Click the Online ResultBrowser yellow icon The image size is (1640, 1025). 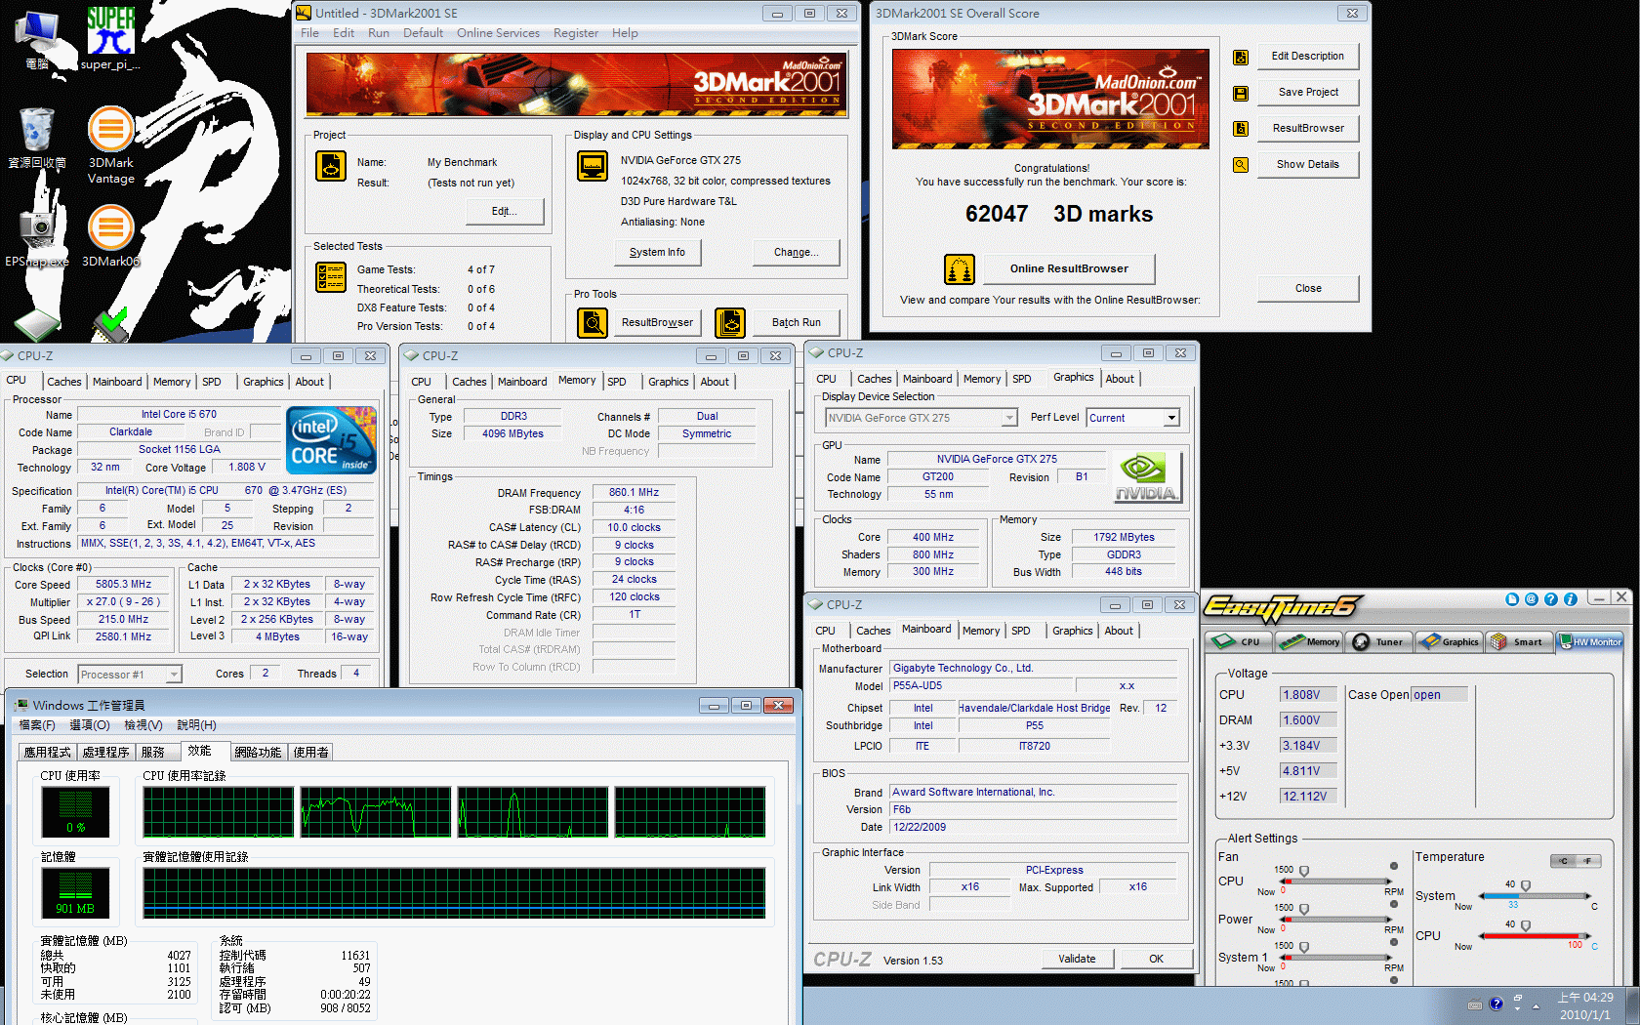pyautogui.click(x=959, y=269)
